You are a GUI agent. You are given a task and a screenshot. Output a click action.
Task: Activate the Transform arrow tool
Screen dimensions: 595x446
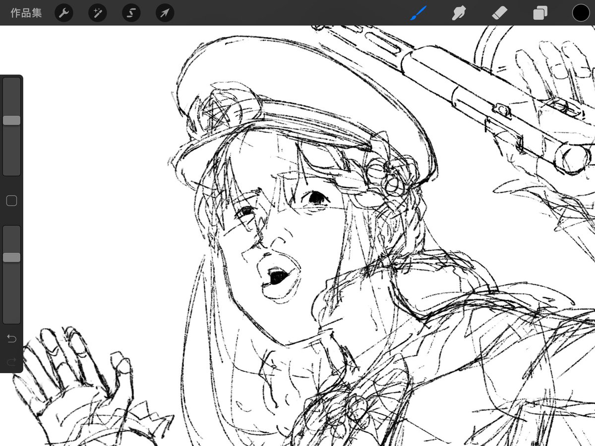(165, 13)
